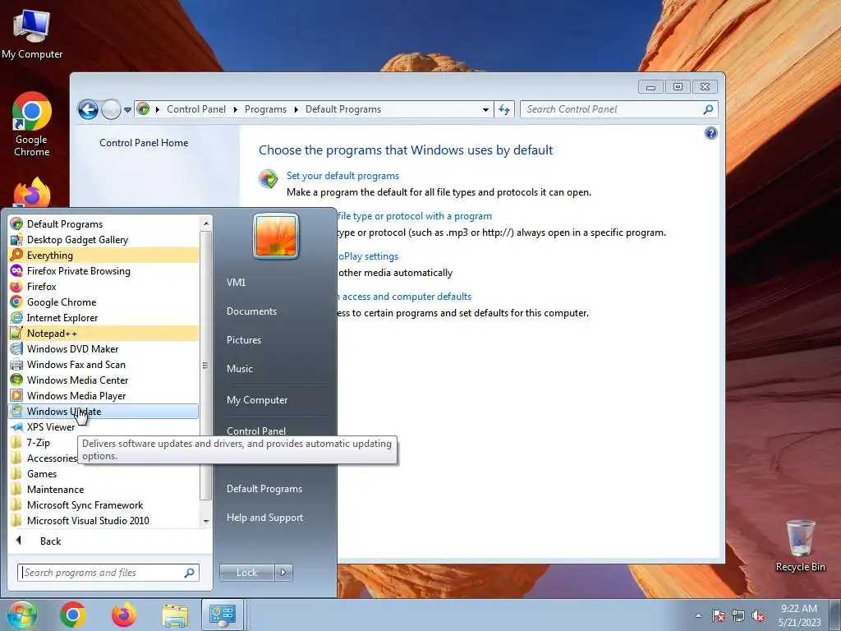
Task: Launch Windows Media Center icon
Action: [x=16, y=380]
